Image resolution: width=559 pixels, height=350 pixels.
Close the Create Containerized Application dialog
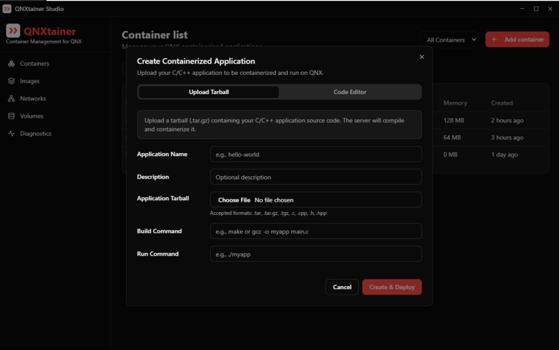pos(422,57)
